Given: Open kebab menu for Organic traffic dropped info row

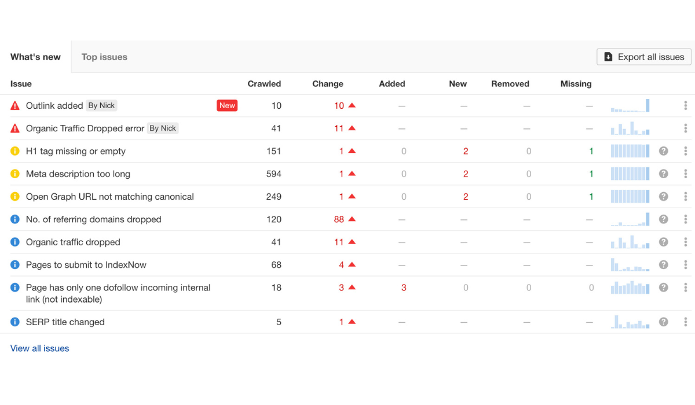Looking at the screenshot, I should click(685, 242).
